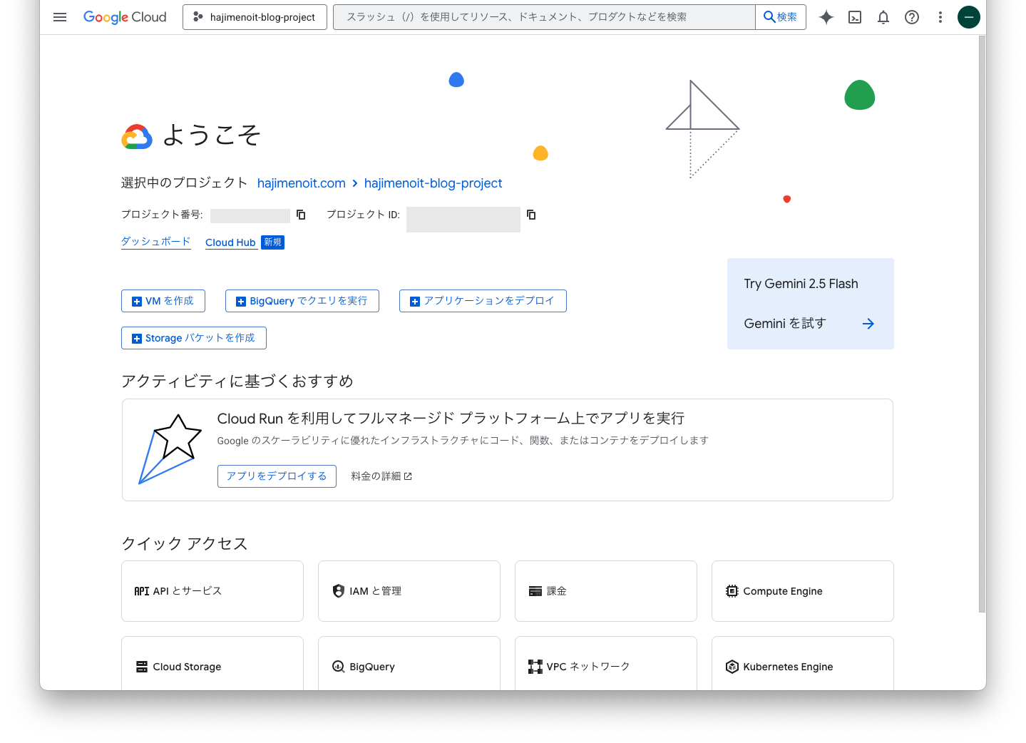The height and width of the screenshot is (743, 1026).
Task: Open Cloud Storage quick access card
Action: 212,663
